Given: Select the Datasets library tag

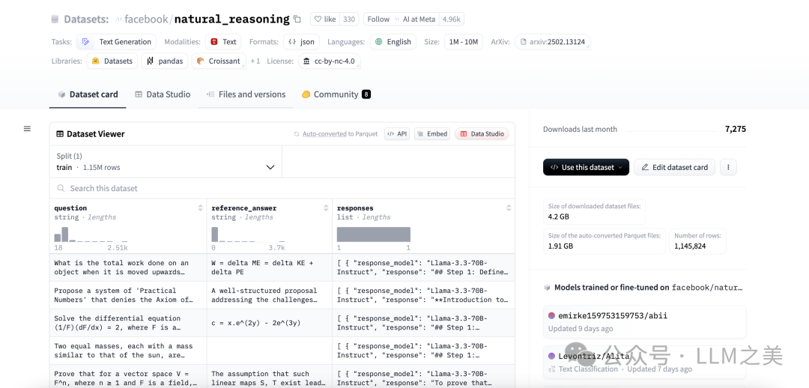Looking at the screenshot, I should click(x=112, y=61).
